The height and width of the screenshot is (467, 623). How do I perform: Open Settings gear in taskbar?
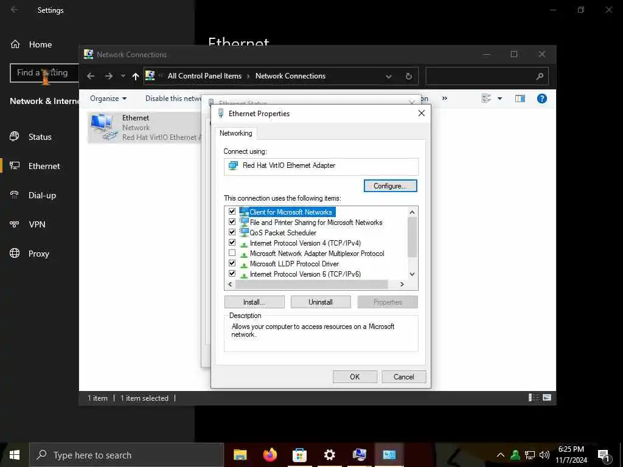pyautogui.click(x=329, y=455)
